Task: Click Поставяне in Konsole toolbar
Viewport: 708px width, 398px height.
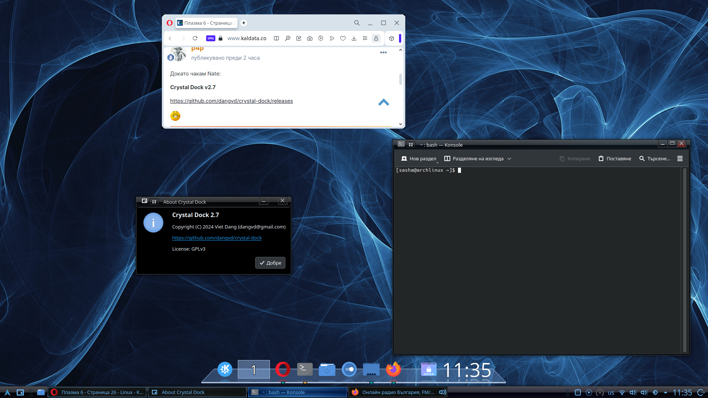Action: (x=615, y=159)
